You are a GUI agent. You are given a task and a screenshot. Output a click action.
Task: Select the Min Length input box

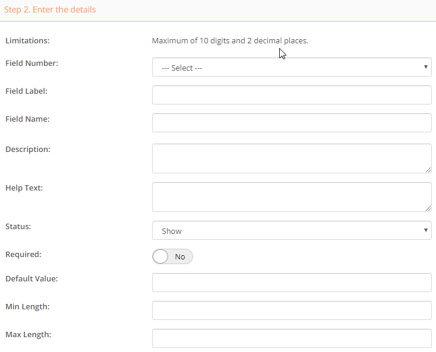click(292, 310)
